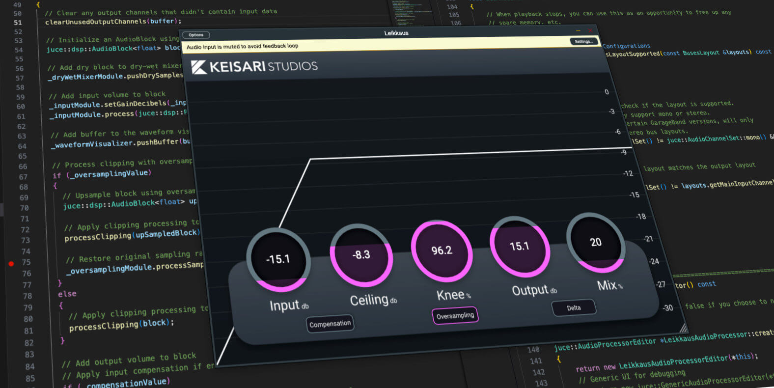This screenshot has height=388, width=774.
Task: Click the Input knob showing -15.1
Action: (x=278, y=260)
